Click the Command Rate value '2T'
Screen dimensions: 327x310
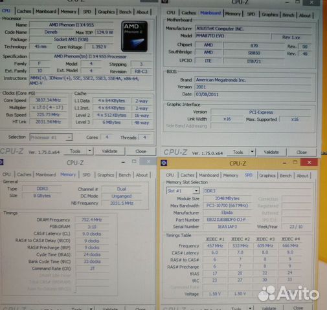(92, 269)
